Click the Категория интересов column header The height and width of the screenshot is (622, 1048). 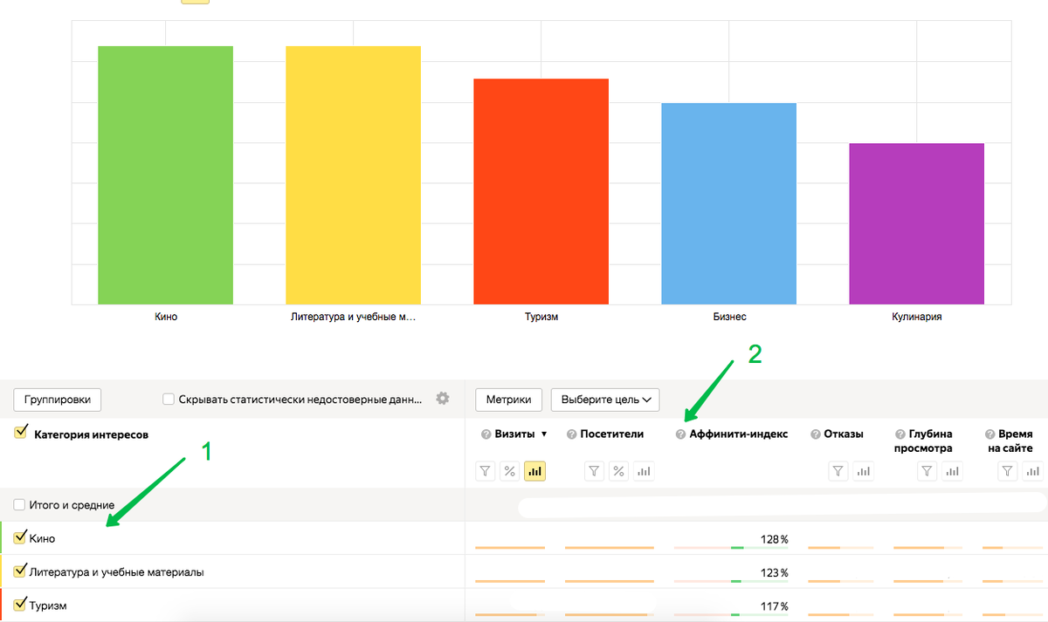pyautogui.click(x=91, y=434)
